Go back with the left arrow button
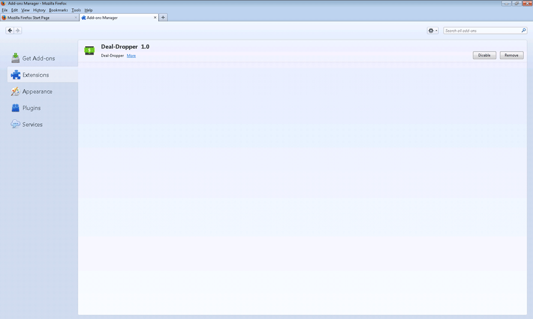The image size is (533, 319). coord(10,30)
